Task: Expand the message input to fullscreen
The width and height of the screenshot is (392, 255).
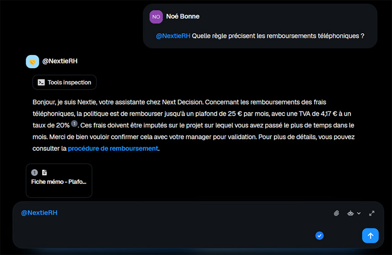Action: 372,213
